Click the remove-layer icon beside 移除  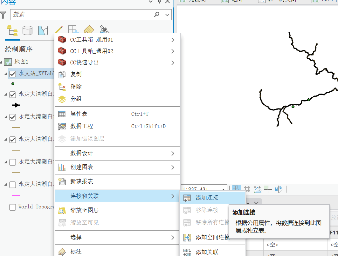62,87
